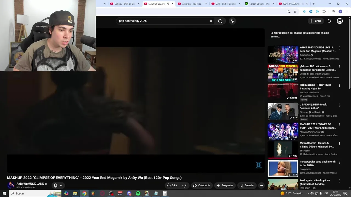This screenshot has height=197, width=351.
Task: Open Voicemeeter from the taskbar
Action: click(120, 193)
